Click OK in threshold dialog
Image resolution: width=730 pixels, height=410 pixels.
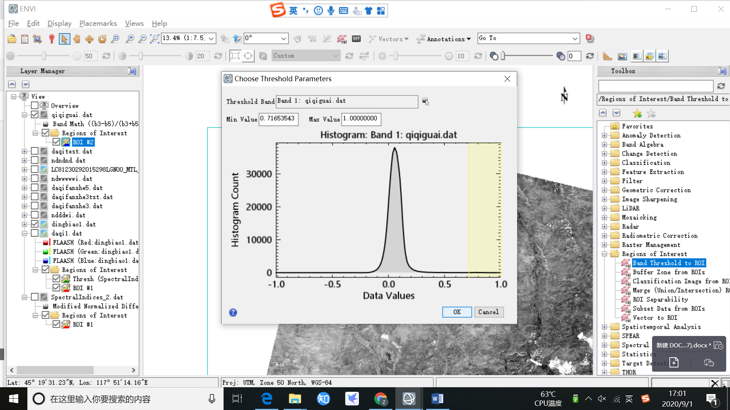tap(457, 312)
